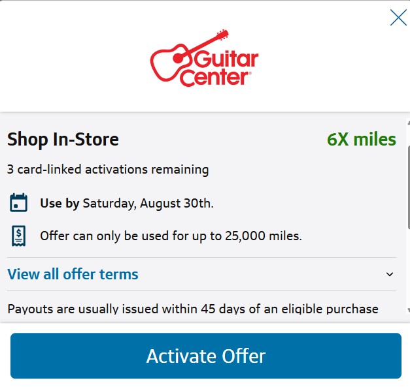Click the word Guitar in the logo
Viewport: 410px width, 389px height.
[227, 61]
